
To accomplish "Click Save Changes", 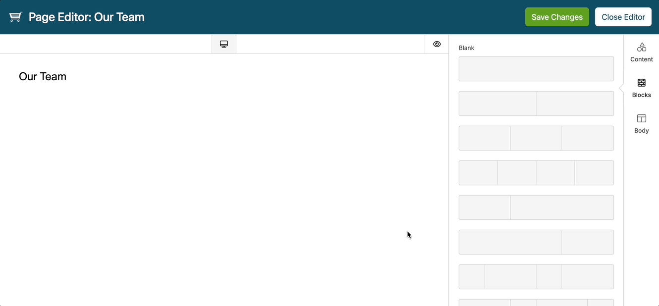I will tap(557, 16).
